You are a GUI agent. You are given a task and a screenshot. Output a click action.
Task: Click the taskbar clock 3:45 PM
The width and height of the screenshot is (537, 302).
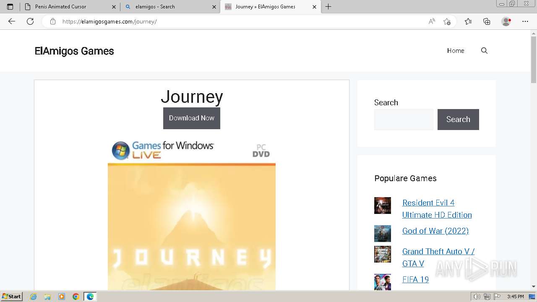[x=515, y=297]
